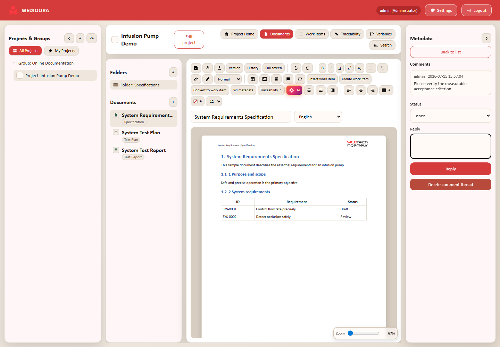Click the Logout button
The image size is (500, 347).
click(476, 10)
